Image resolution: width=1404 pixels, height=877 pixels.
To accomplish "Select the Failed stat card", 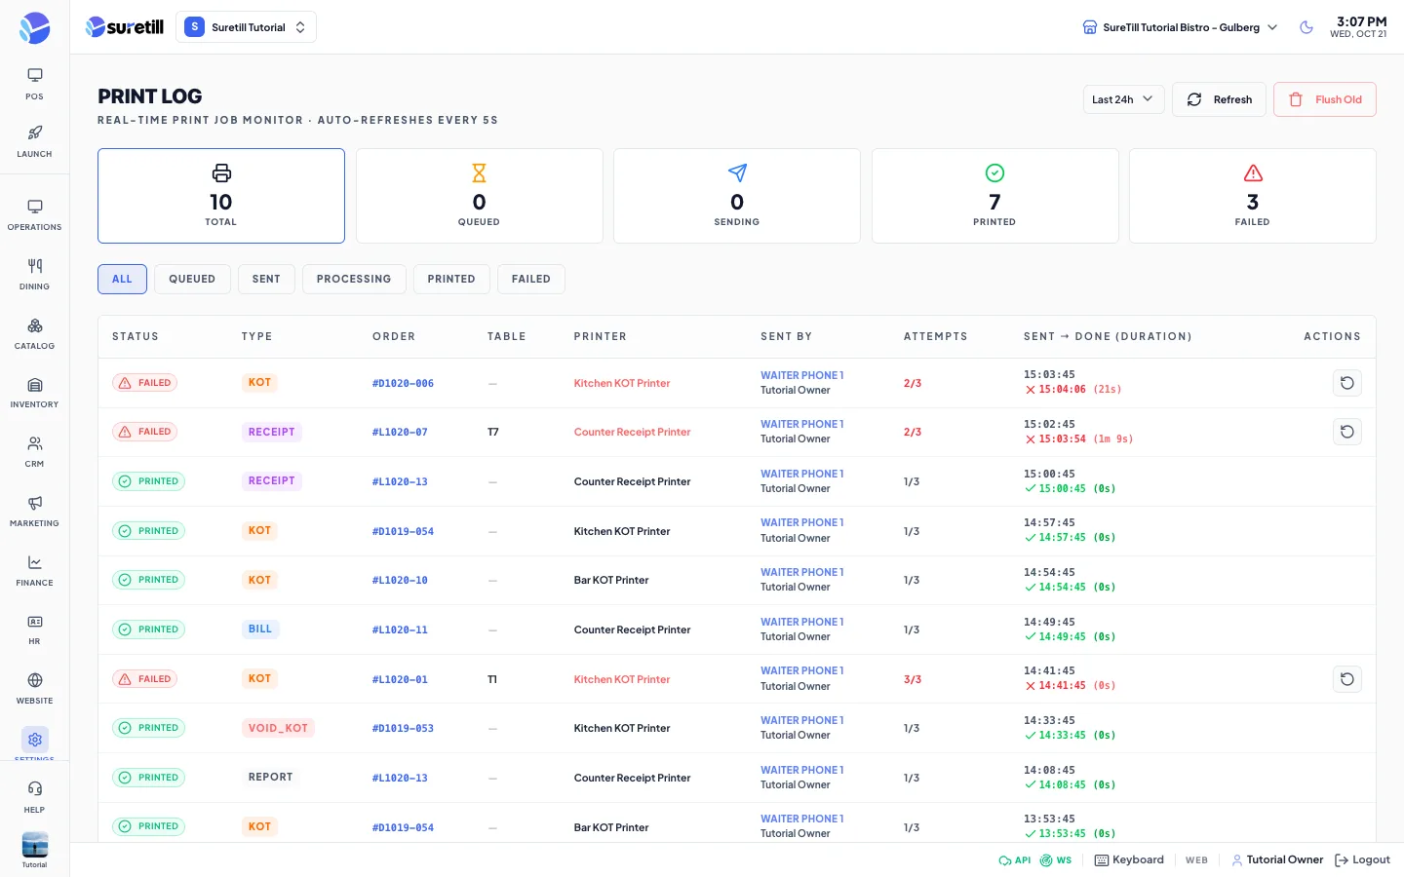I will (x=1253, y=196).
